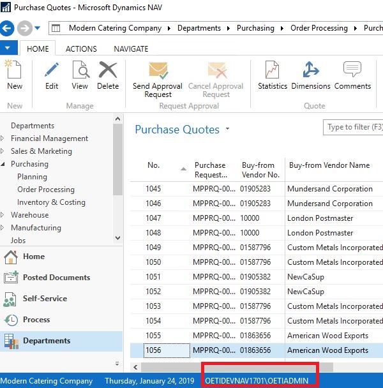This screenshot has height=388, width=383.
Task: Click Order Processing breadcrumb
Action: (x=319, y=28)
